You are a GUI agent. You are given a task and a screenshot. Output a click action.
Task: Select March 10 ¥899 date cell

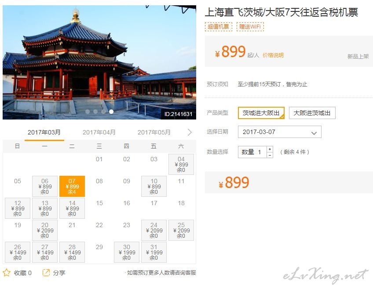(154, 186)
